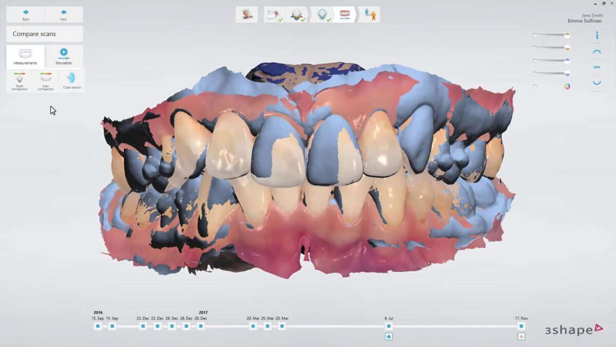Open the Tooth comparison tool

(21, 80)
